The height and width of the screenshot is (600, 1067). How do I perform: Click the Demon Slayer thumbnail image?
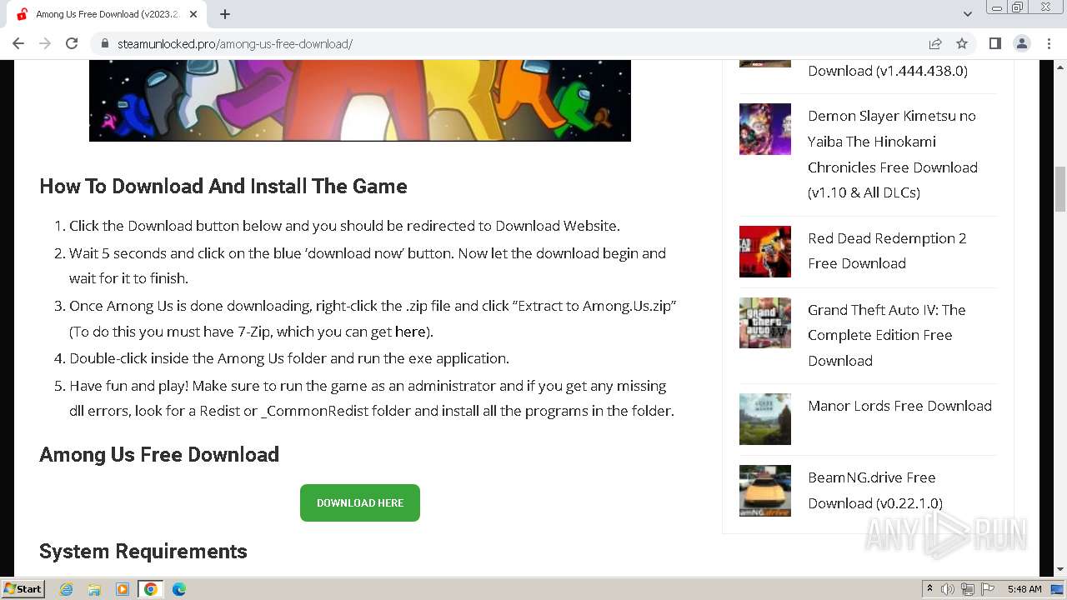765,129
